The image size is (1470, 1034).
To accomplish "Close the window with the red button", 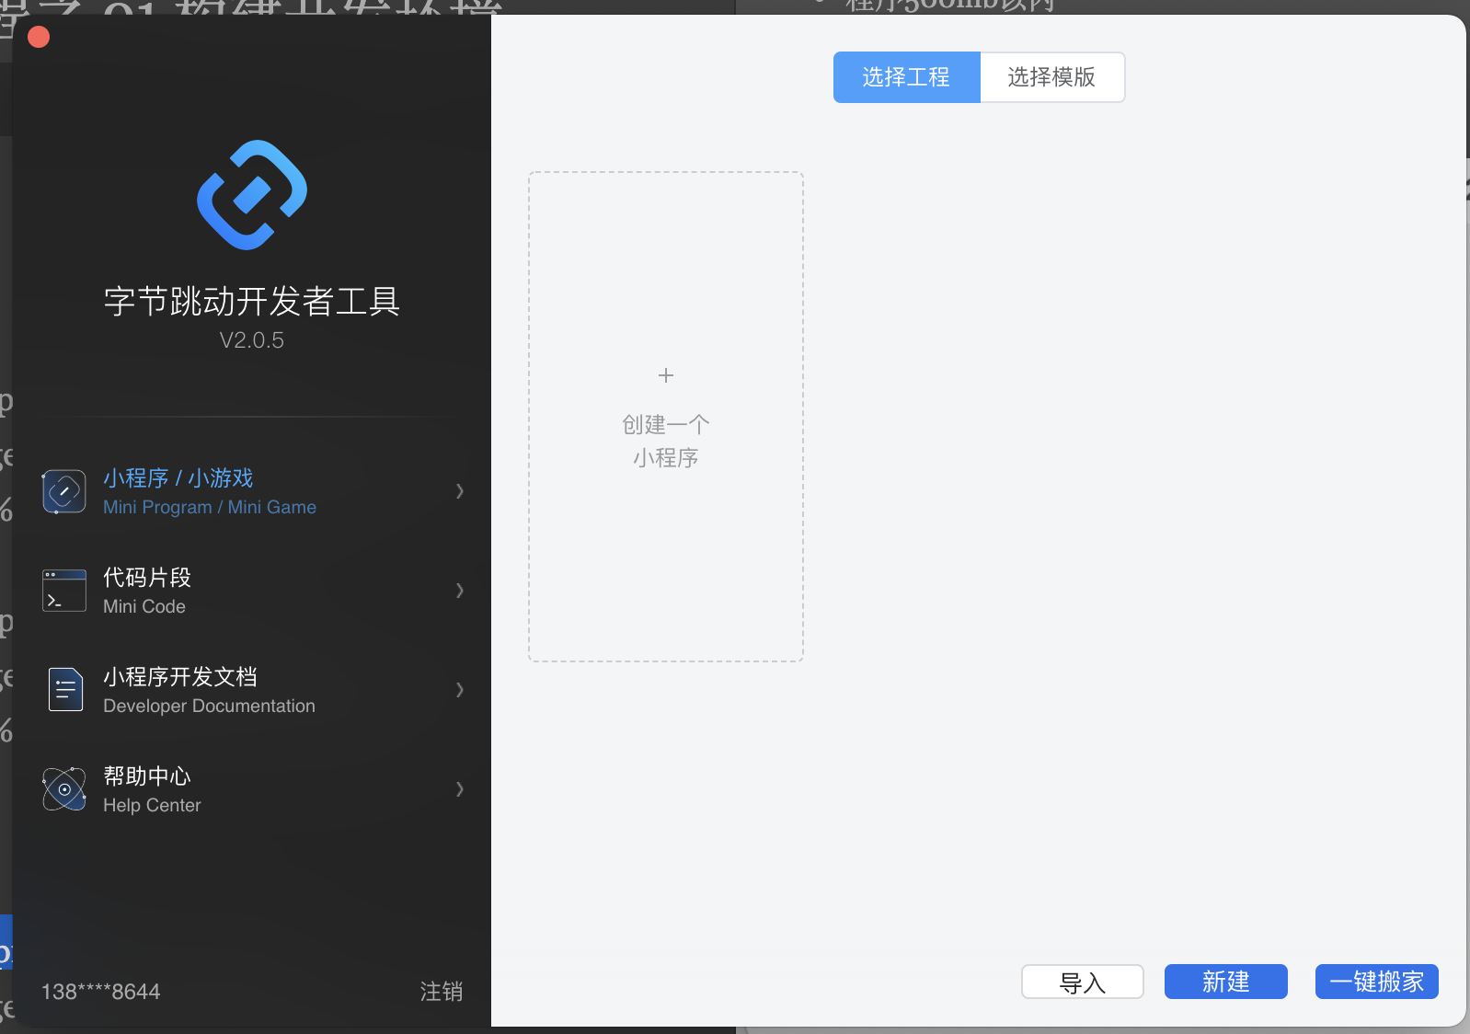I will [x=39, y=37].
